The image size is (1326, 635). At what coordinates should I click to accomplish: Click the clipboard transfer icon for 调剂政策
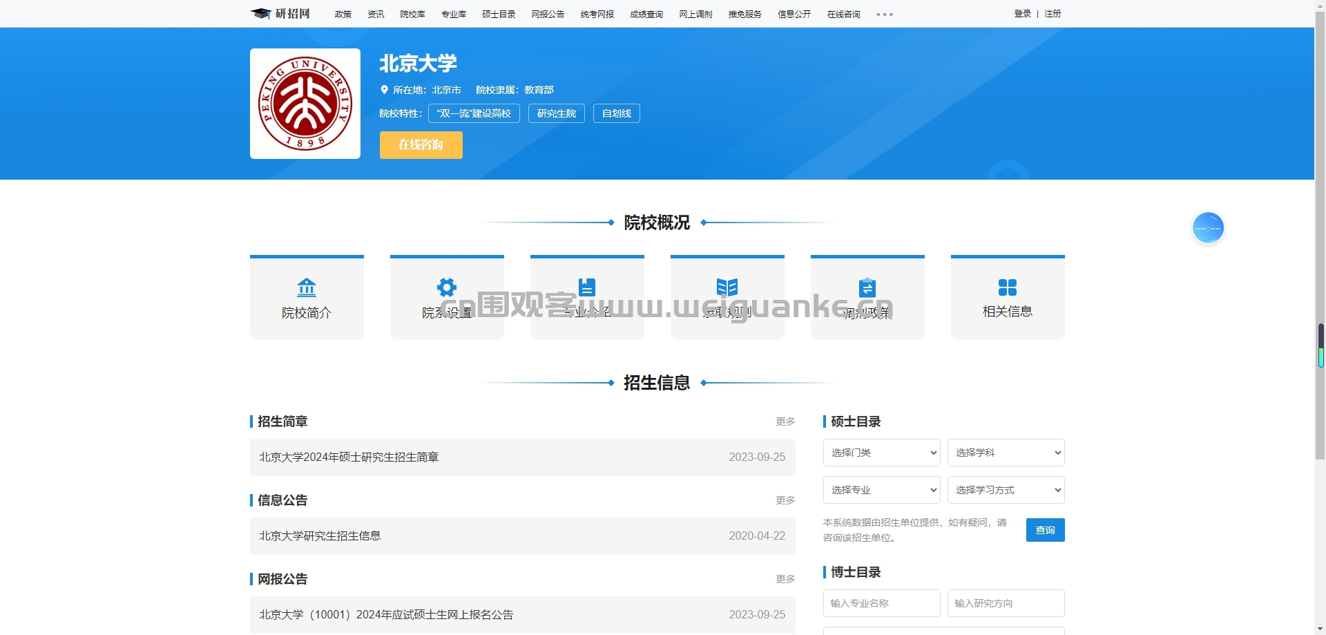pos(867,287)
